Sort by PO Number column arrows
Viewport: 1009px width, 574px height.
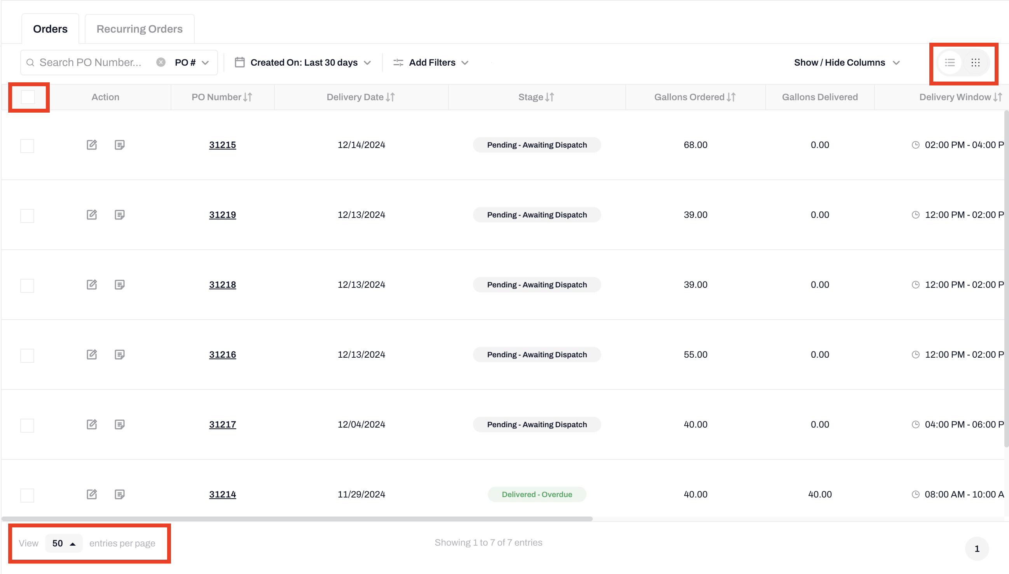click(248, 97)
